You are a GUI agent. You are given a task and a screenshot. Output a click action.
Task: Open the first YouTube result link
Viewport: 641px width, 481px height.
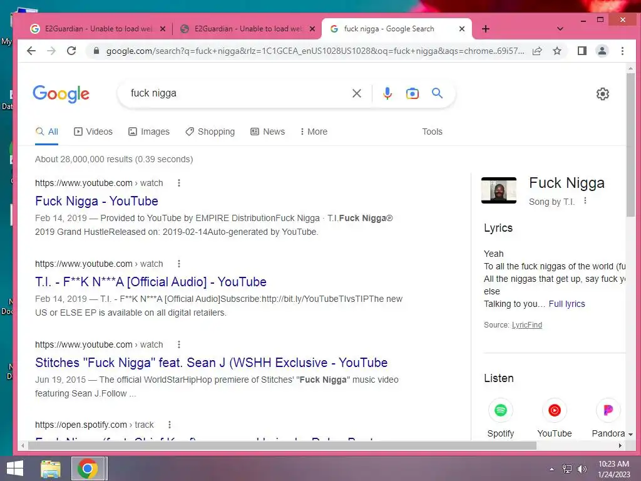click(x=96, y=201)
